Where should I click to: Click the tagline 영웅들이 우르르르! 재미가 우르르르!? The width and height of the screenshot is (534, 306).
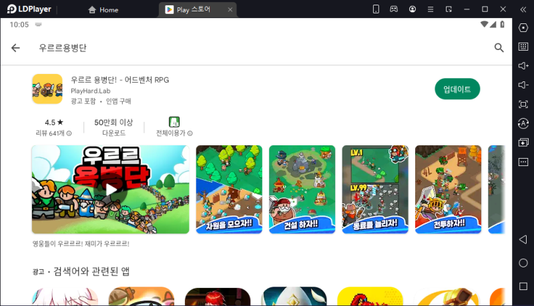coord(81,243)
